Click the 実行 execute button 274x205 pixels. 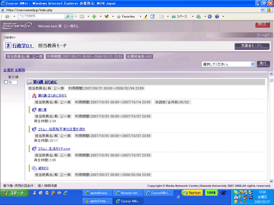263,64
